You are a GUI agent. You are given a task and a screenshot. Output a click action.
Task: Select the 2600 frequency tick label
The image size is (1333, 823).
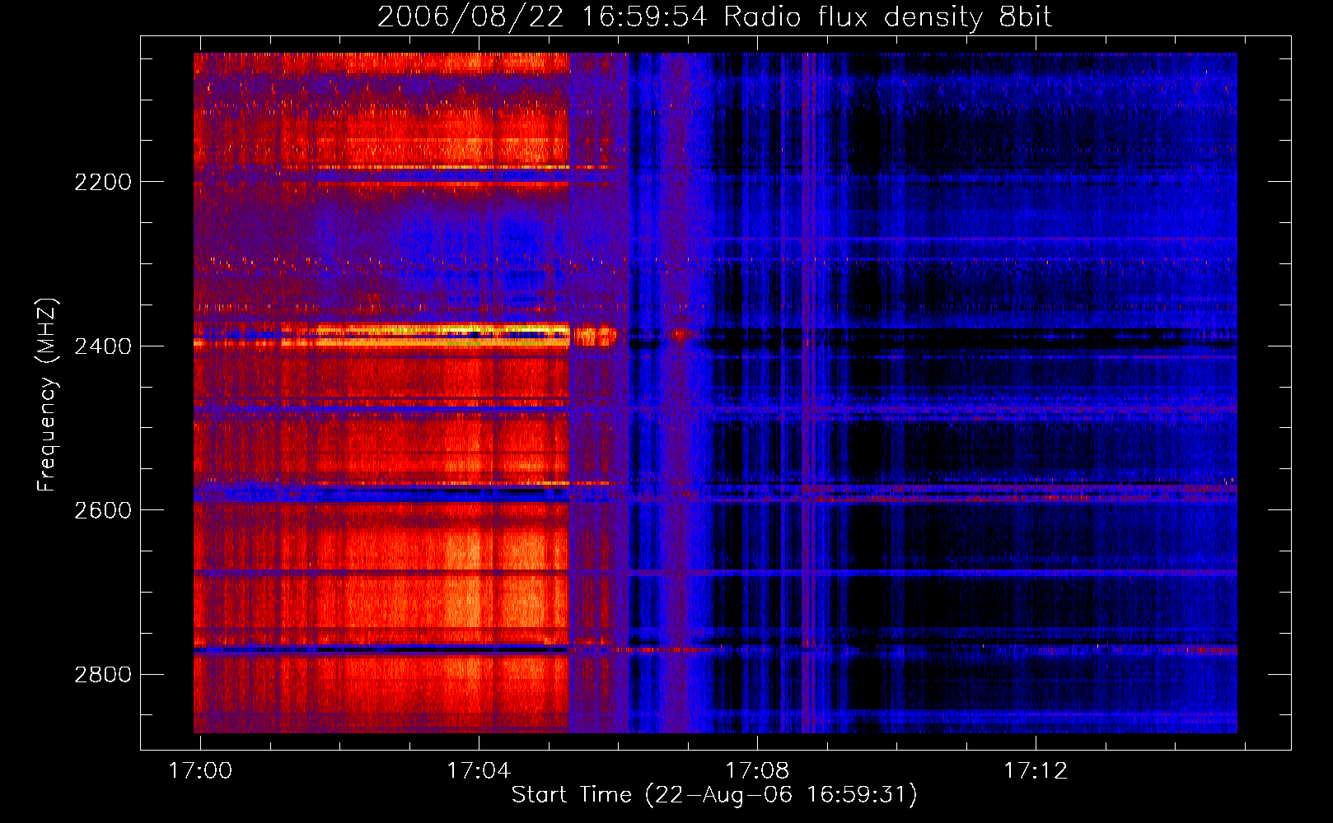pyautogui.click(x=103, y=510)
